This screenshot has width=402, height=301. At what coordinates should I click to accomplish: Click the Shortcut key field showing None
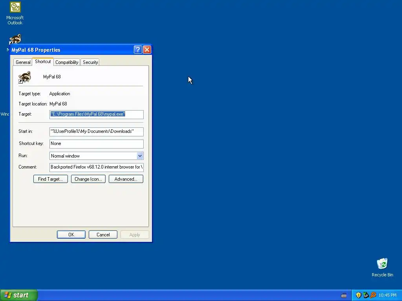tap(97, 143)
